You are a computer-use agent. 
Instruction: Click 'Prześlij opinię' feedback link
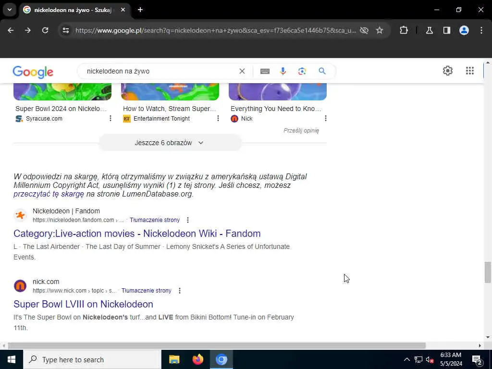301,131
